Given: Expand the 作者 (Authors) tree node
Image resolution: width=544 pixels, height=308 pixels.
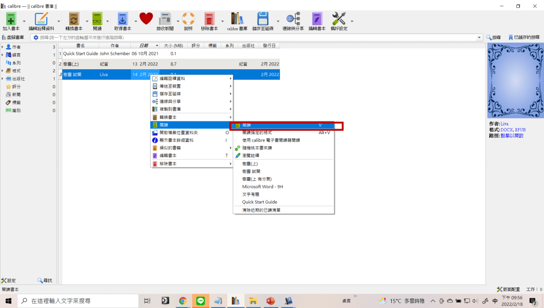Looking at the screenshot, I should (2, 47).
